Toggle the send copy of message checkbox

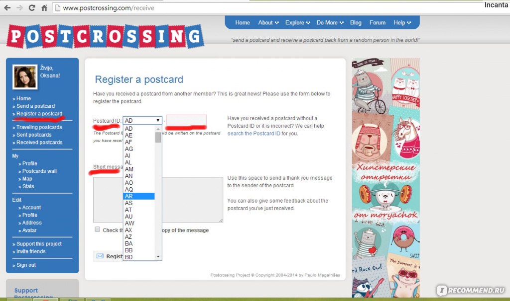(98, 229)
